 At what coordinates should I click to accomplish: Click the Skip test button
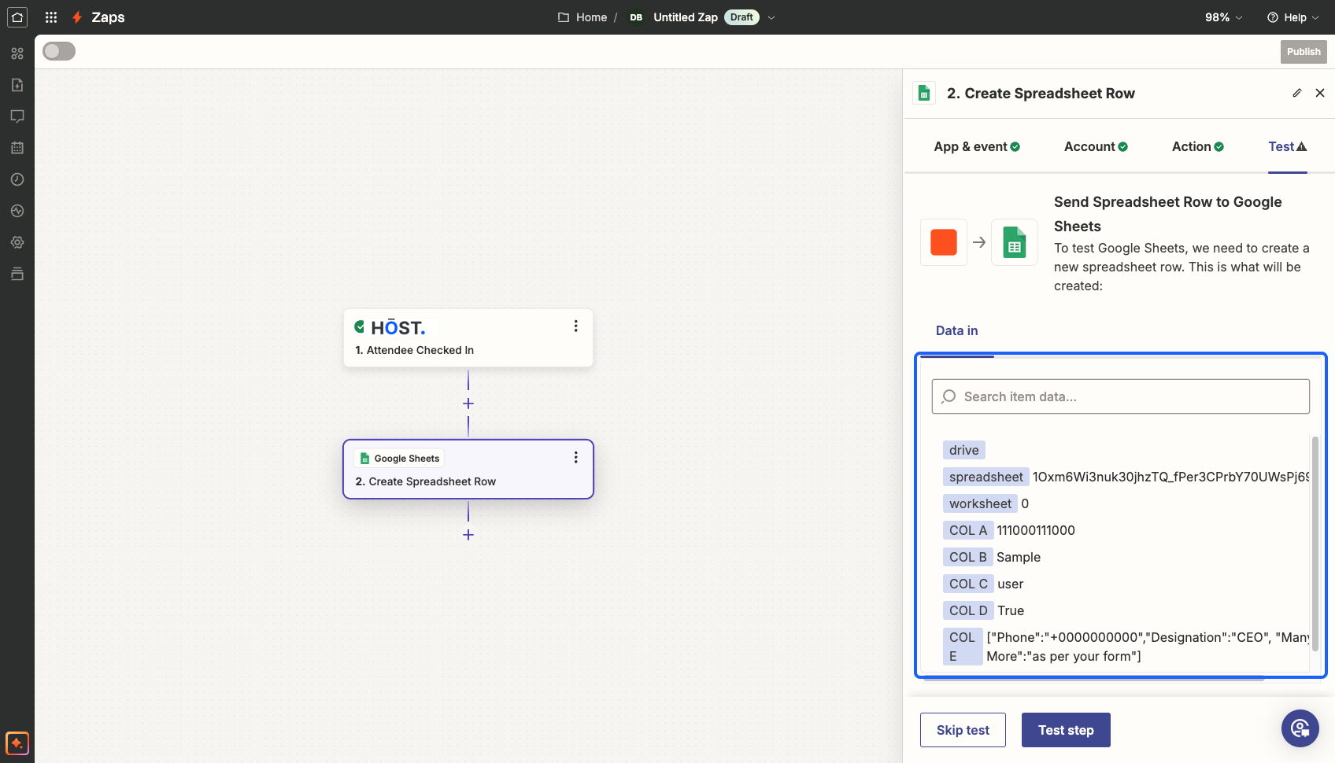click(x=963, y=730)
